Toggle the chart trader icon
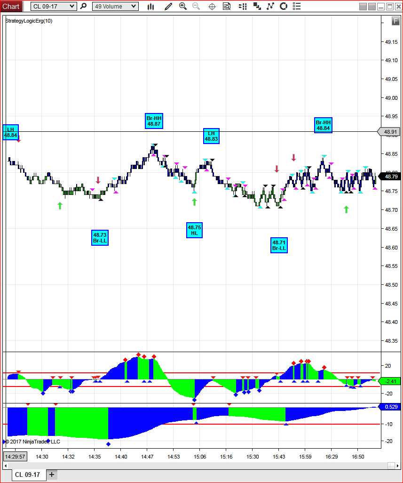 [243, 6]
